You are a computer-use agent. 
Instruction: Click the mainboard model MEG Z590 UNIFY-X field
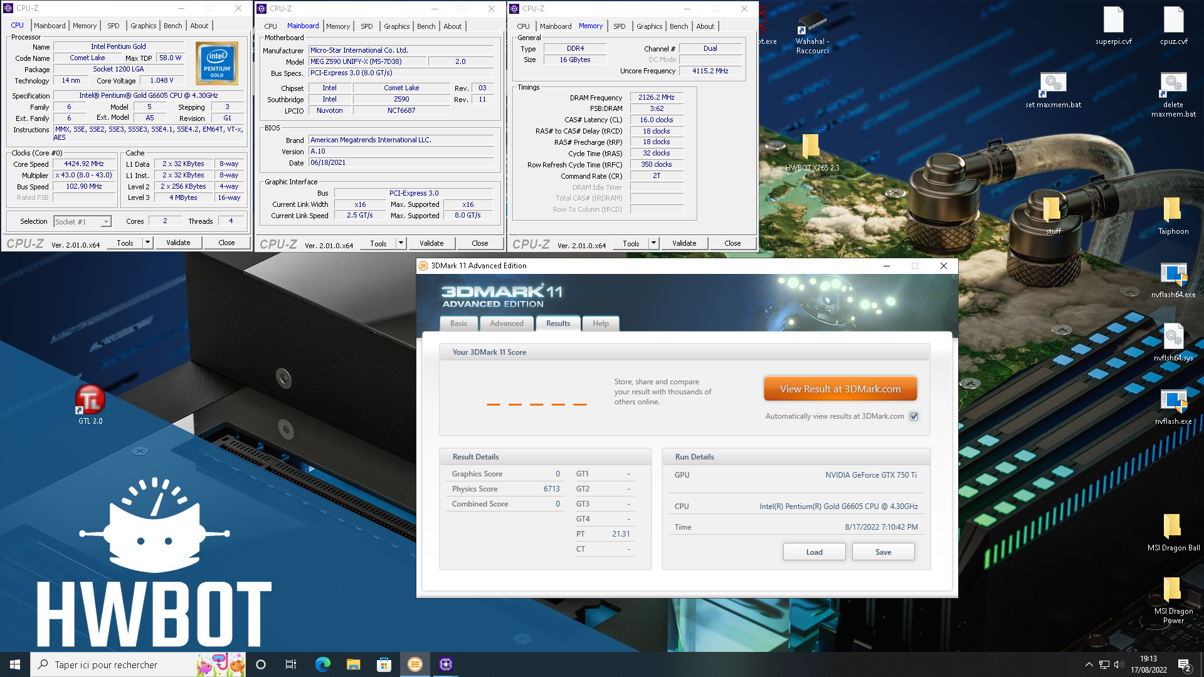[x=367, y=61]
